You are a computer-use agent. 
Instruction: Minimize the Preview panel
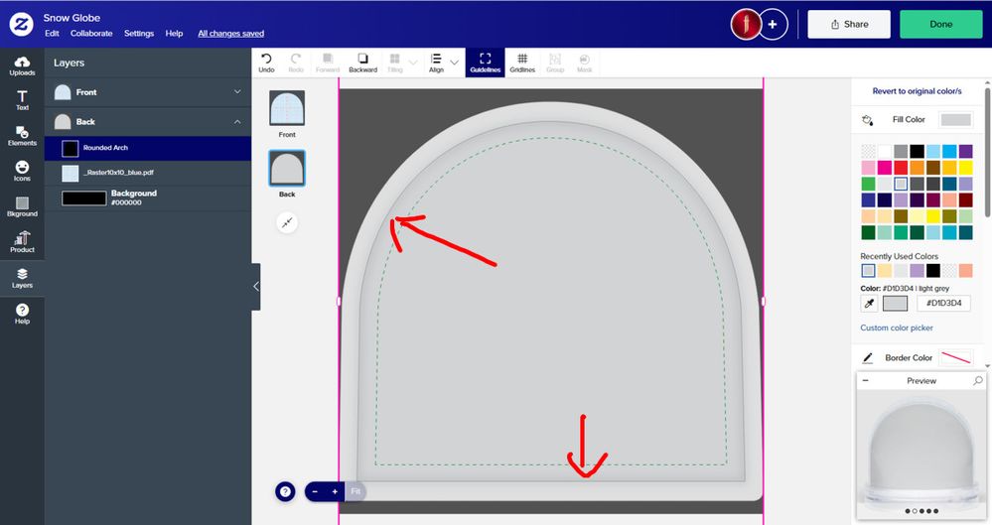pos(865,381)
